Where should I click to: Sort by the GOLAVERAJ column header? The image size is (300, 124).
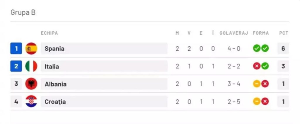(233, 33)
